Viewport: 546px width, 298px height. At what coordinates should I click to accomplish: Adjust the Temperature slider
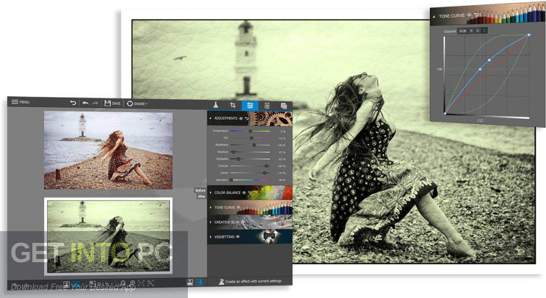click(251, 131)
